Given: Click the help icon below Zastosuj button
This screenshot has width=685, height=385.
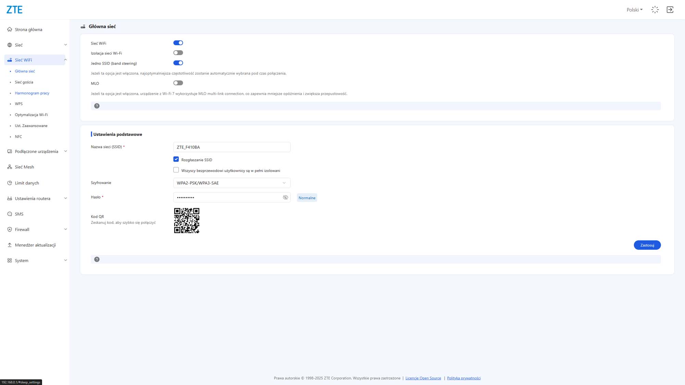Looking at the screenshot, I should pyautogui.click(x=97, y=259).
